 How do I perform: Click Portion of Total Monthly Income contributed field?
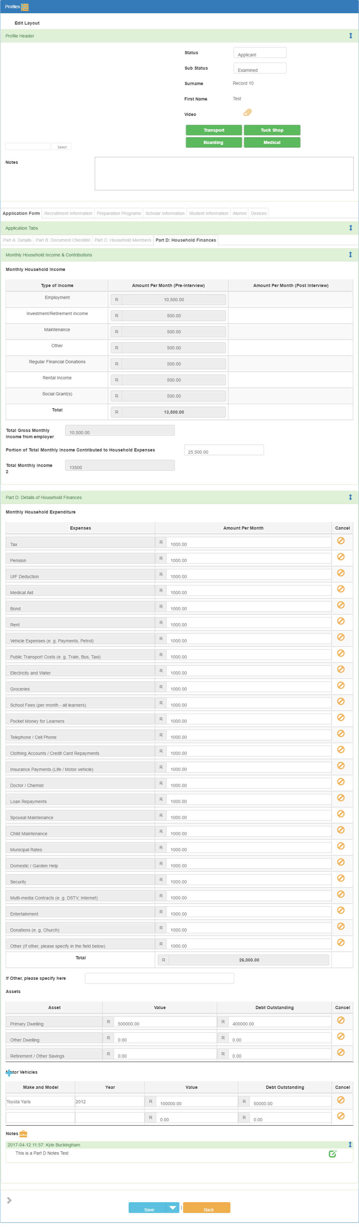[224, 450]
